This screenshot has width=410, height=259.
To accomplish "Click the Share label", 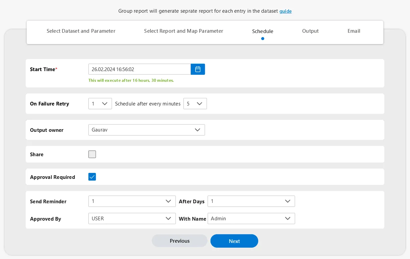I will (37, 155).
